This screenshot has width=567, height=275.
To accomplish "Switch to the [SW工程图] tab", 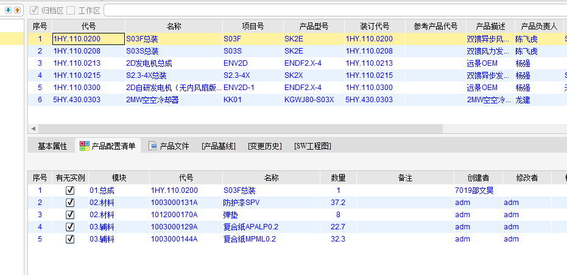I will pyautogui.click(x=312, y=146).
